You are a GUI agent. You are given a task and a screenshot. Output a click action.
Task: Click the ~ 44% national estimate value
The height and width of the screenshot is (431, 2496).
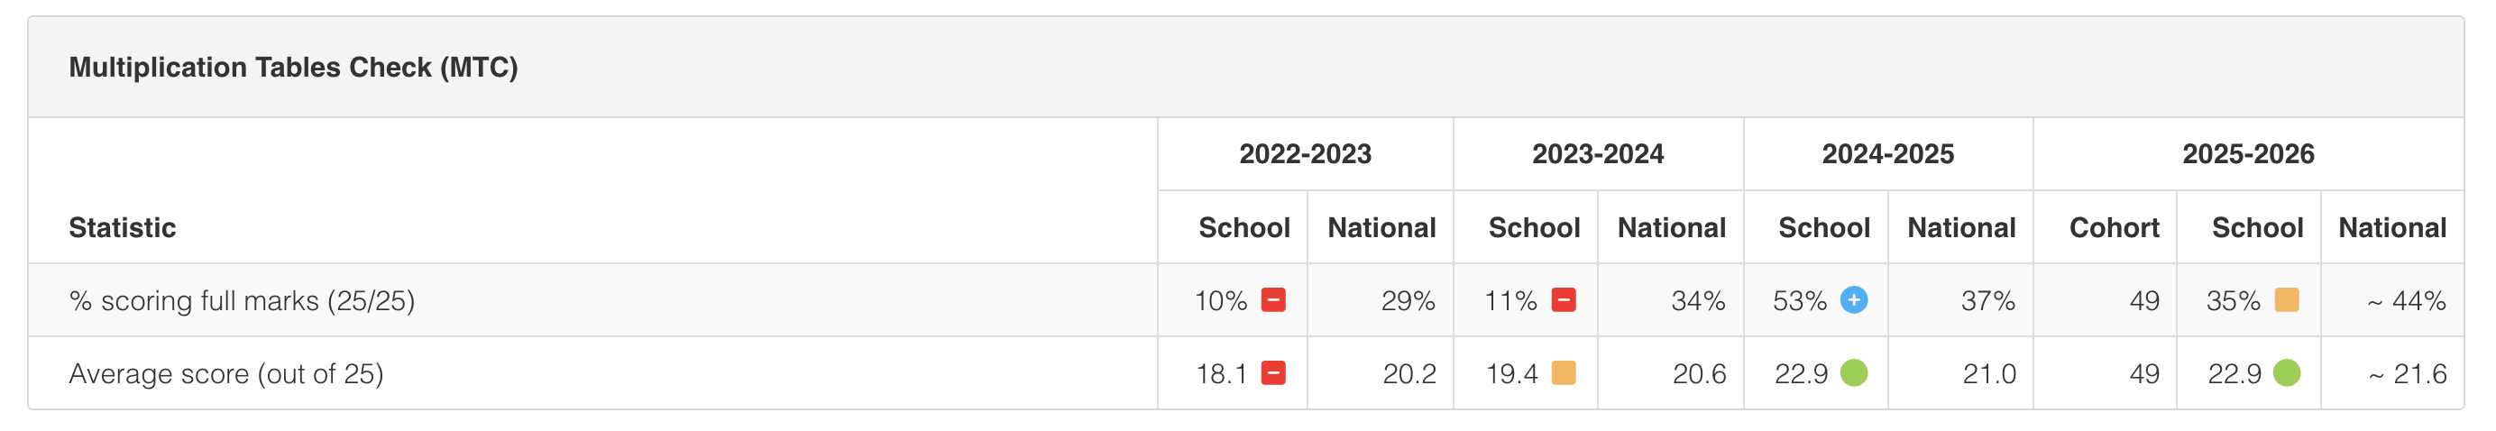[x=2407, y=301]
